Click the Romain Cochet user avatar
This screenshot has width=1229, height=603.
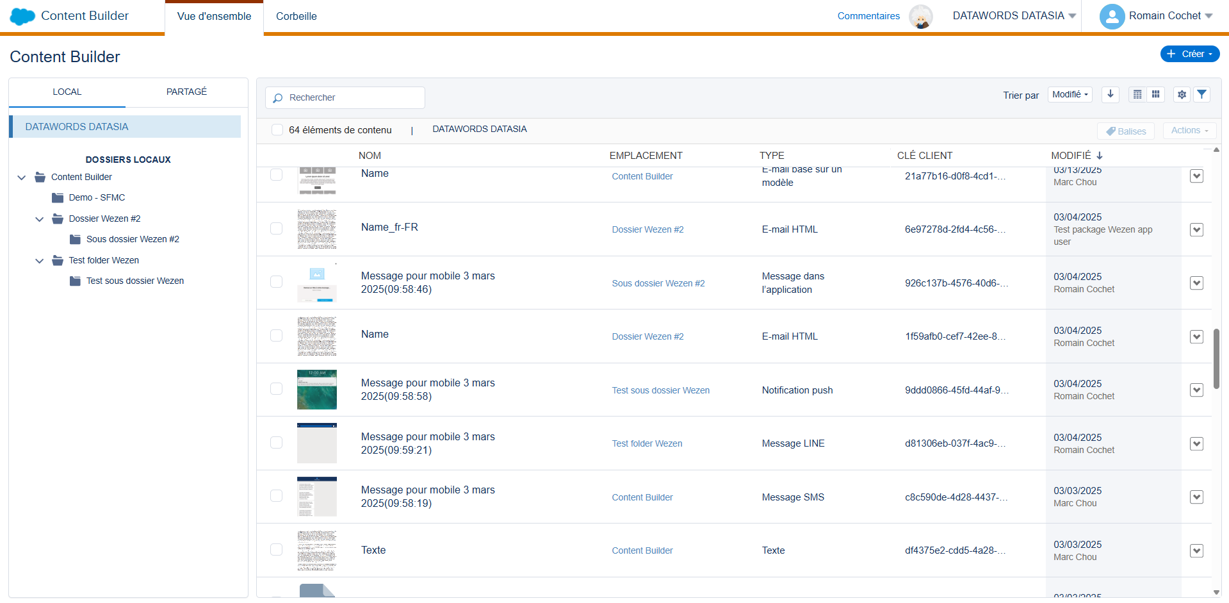coord(1112,16)
